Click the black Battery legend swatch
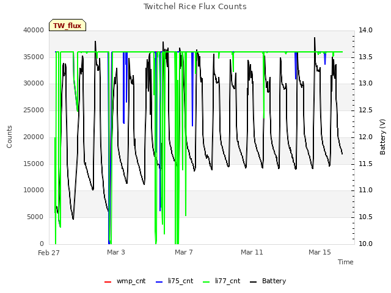The width and height of the screenshot is (391, 293). [253, 282]
